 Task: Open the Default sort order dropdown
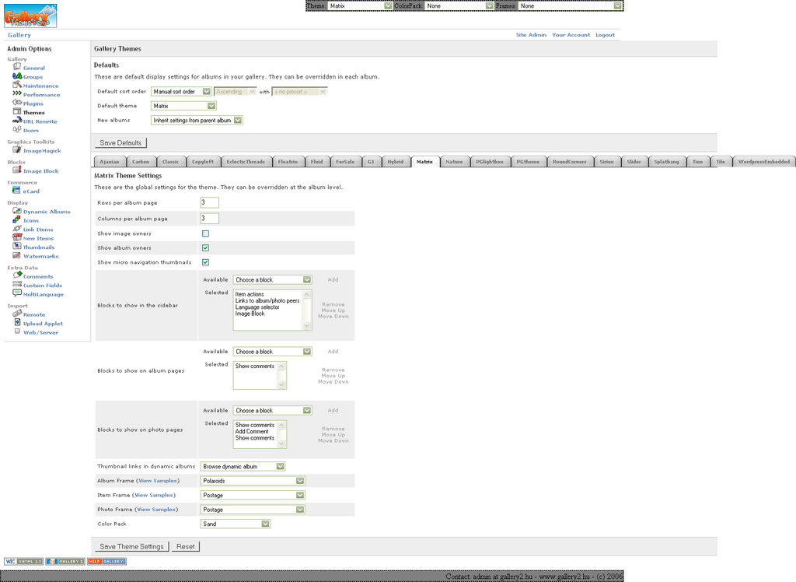click(181, 92)
